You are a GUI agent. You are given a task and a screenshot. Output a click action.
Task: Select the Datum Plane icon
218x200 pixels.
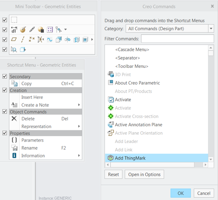coord(14,40)
